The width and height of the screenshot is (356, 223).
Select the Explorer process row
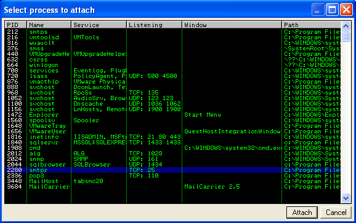(x=172, y=115)
